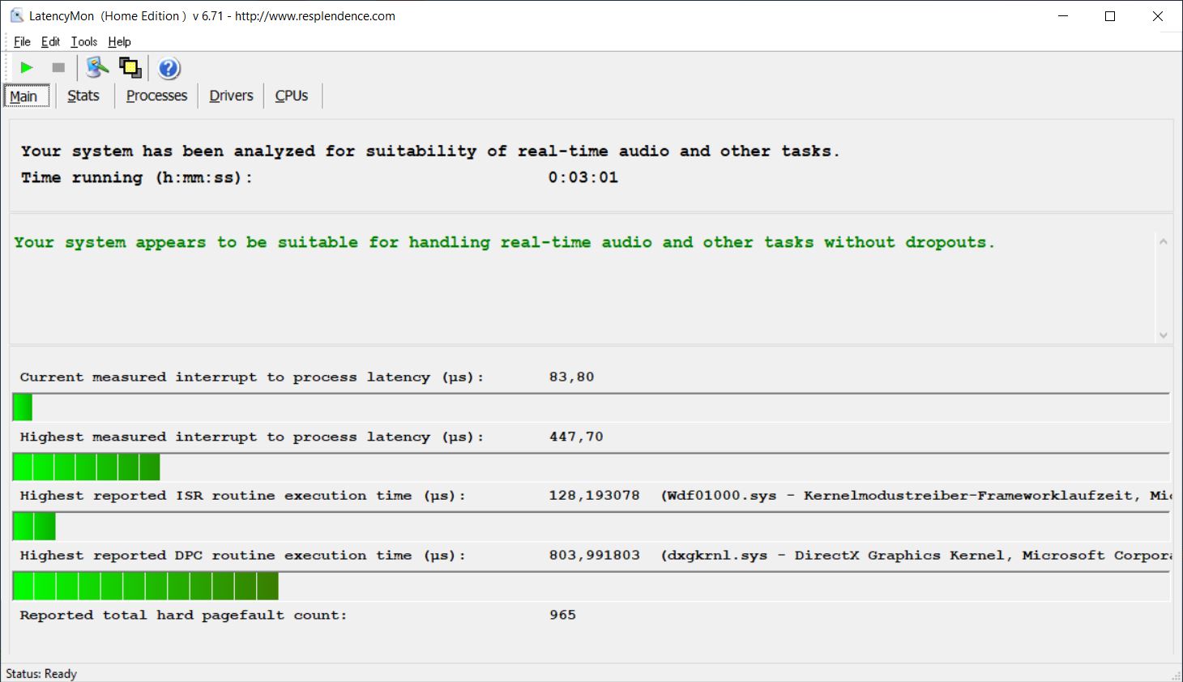Click the time running value 0:03:01
Screen dimensions: 1183x682
point(583,177)
